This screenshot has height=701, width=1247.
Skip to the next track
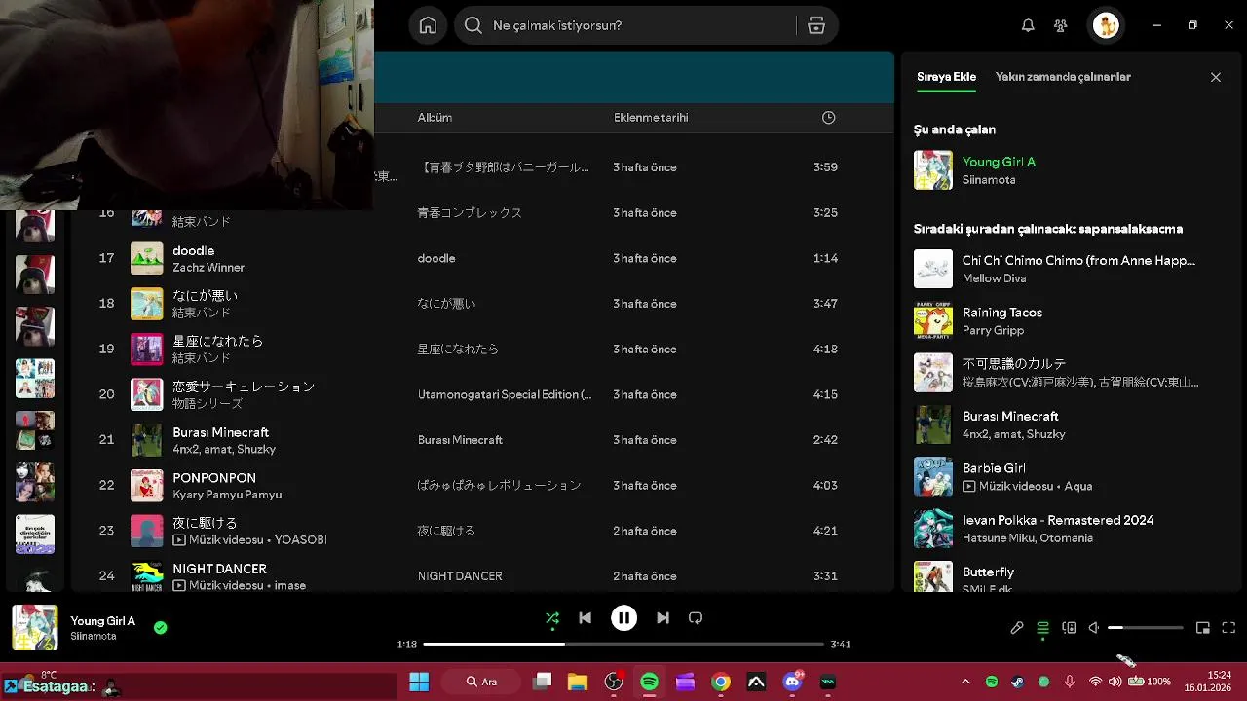pos(662,618)
